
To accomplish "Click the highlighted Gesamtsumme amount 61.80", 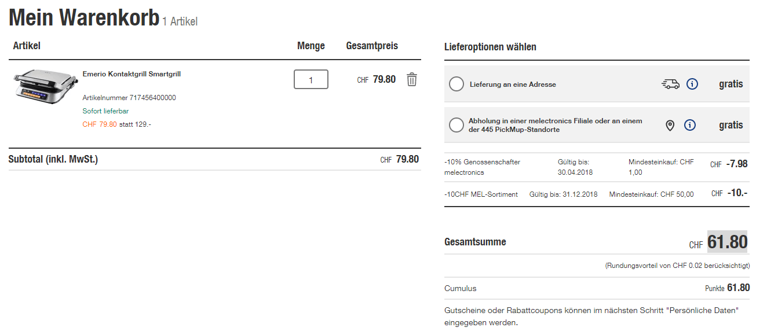I will click(x=727, y=242).
